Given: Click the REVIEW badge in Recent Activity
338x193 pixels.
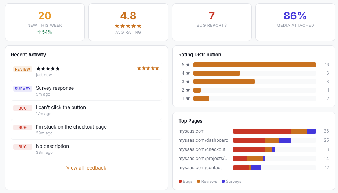Looking at the screenshot, I should [23, 69].
